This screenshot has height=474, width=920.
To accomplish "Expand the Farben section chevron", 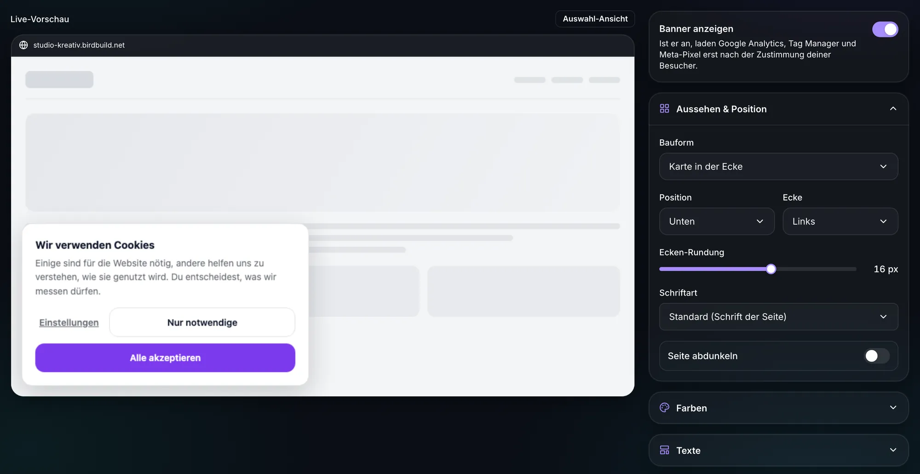I will [x=893, y=408].
